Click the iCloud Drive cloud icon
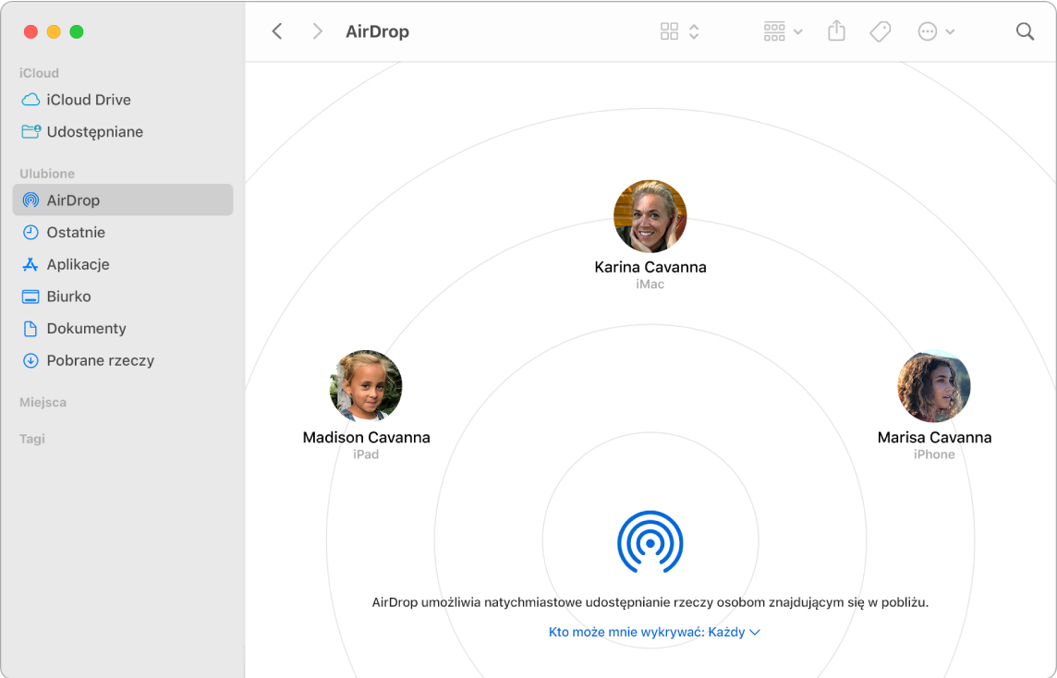 pos(30,100)
